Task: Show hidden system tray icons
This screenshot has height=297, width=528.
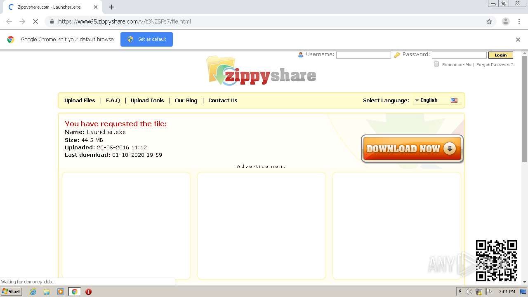Action: tap(460, 292)
